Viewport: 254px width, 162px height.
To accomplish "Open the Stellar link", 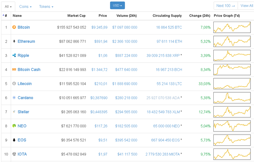I will (x=23, y=112).
